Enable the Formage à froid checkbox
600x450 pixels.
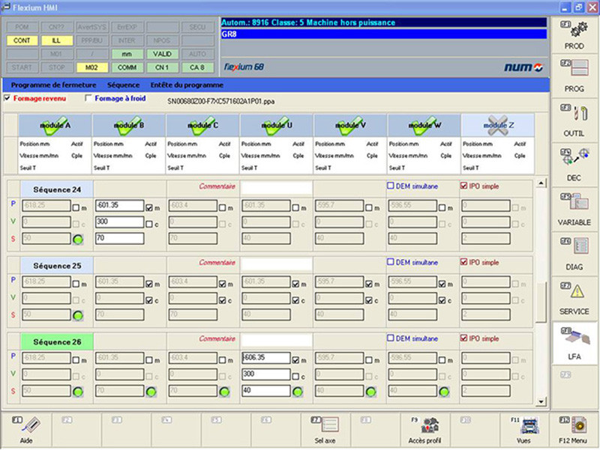tap(89, 98)
